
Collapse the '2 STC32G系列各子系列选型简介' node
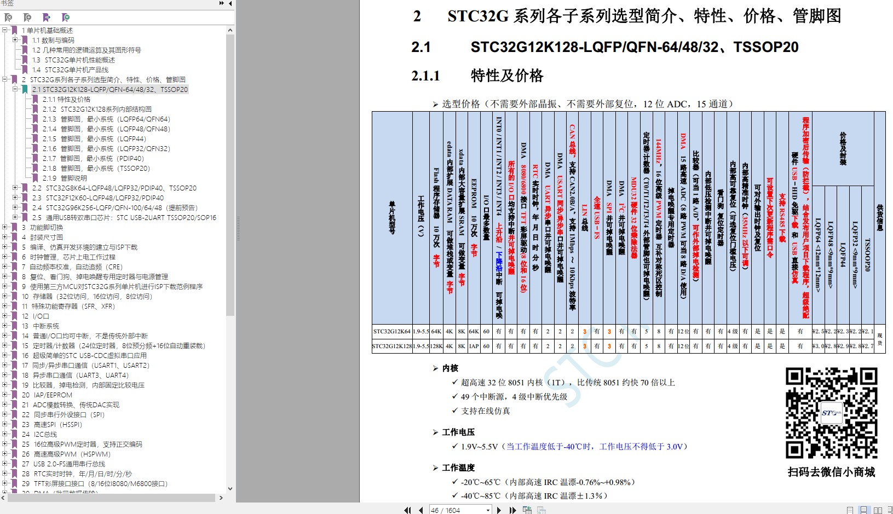(5, 79)
